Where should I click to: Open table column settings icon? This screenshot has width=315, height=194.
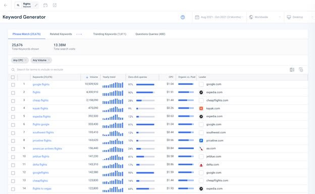click(x=301, y=70)
